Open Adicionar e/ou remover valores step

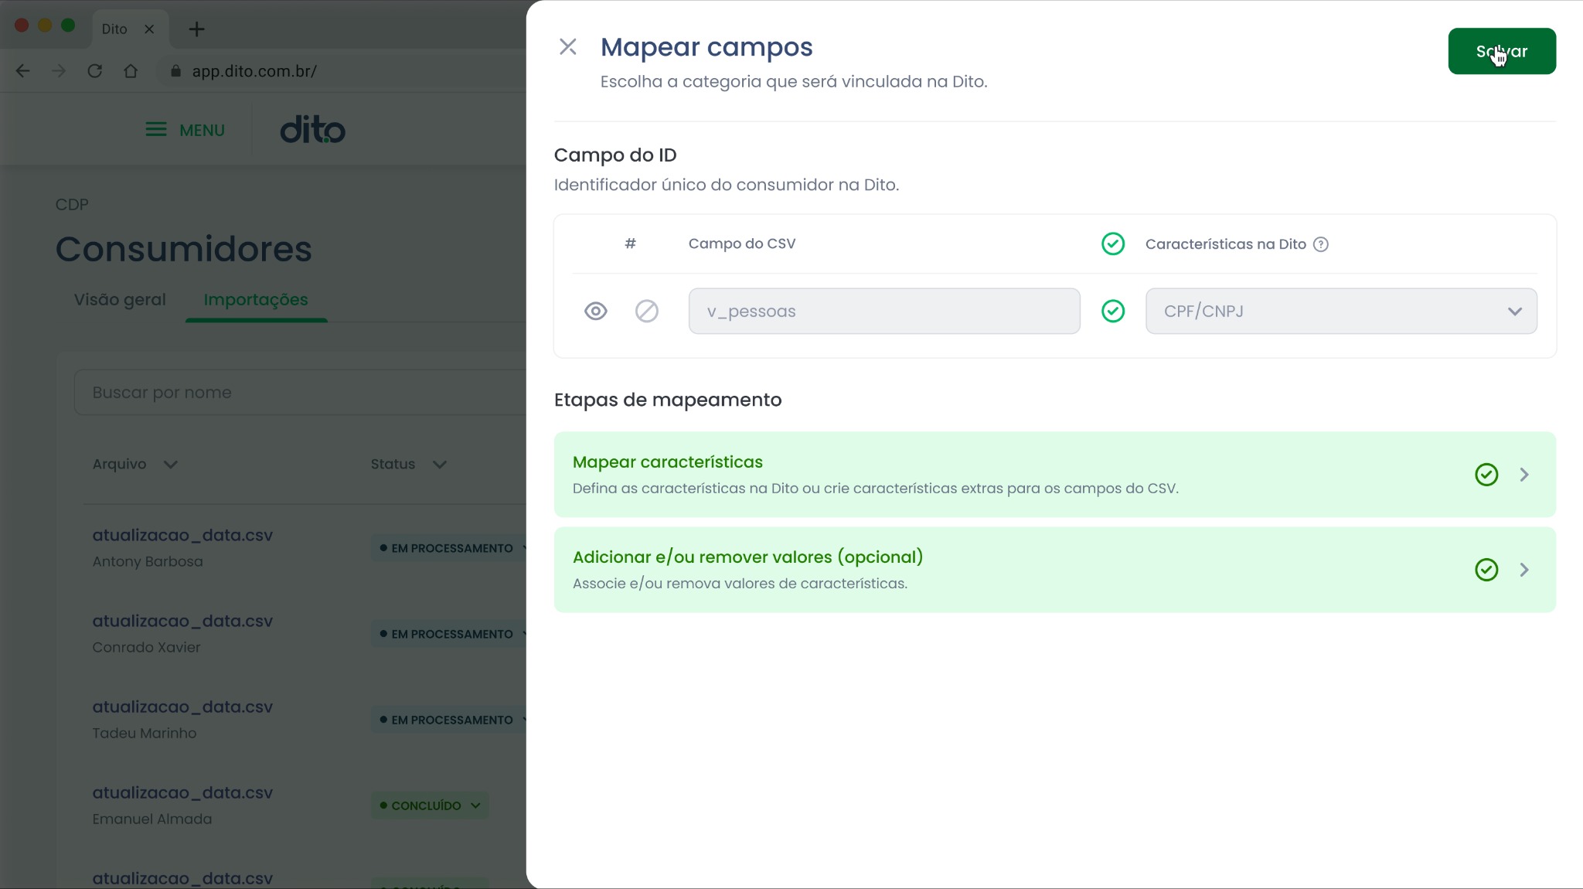[x=1054, y=570]
